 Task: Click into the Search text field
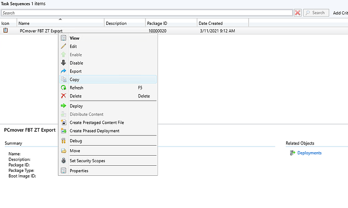pos(147,13)
